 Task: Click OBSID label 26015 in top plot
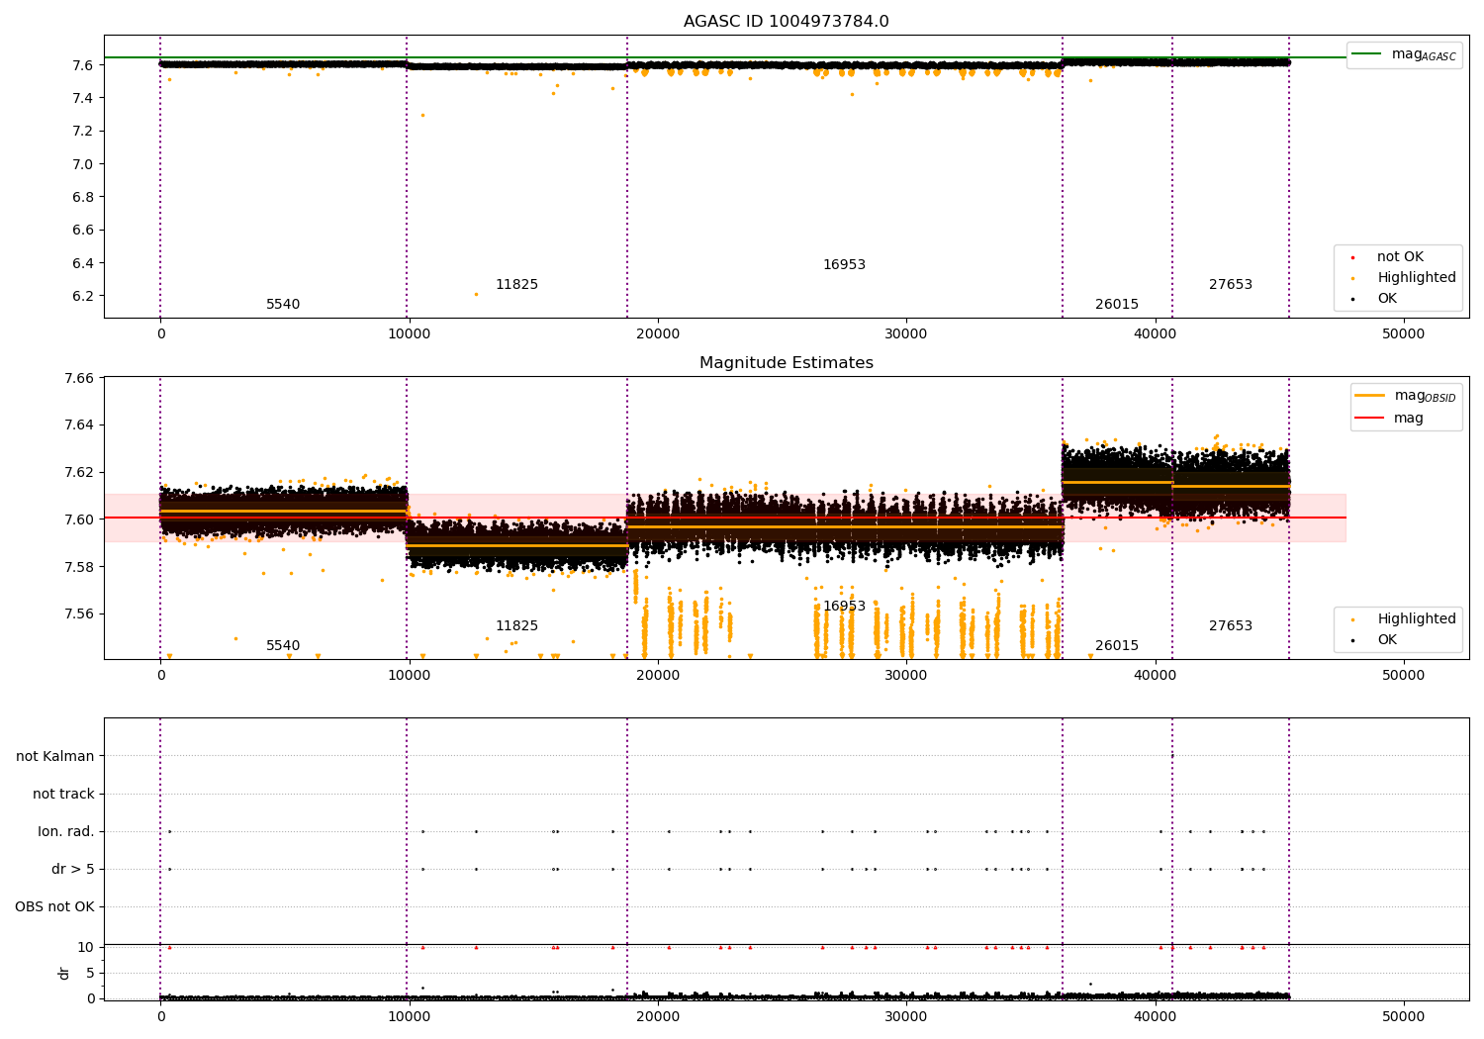(x=1117, y=305)
